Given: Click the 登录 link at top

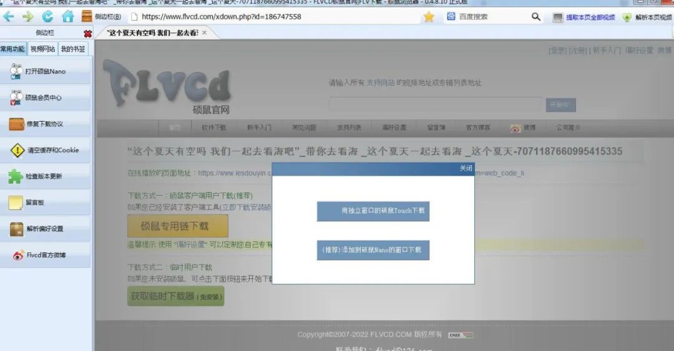Looking at the screenshot, I should (557, 50).
